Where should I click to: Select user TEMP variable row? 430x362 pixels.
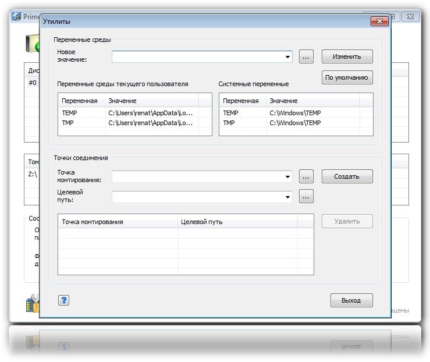point(134,113)
